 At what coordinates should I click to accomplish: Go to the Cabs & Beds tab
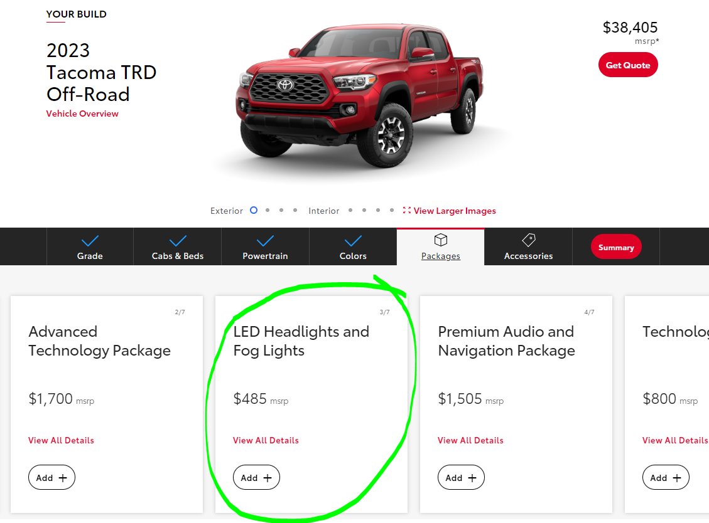click(178, 246)
